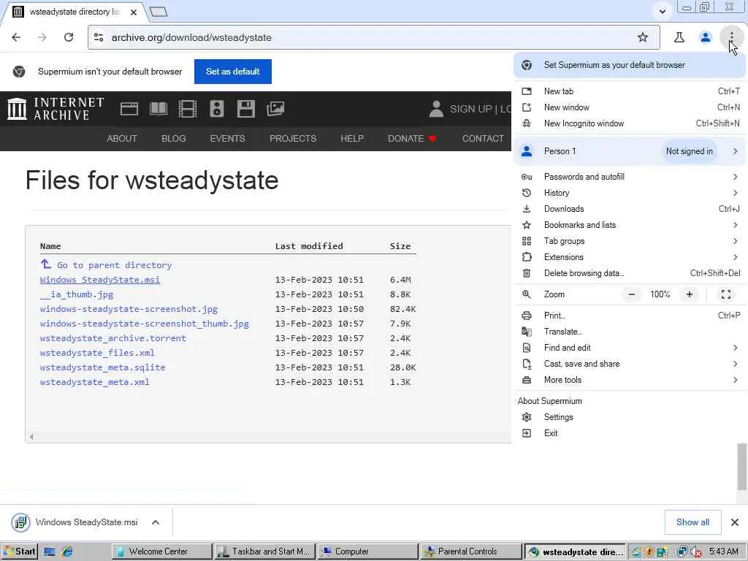Expand Cast, save and share submenu

[x=630, y=364]
